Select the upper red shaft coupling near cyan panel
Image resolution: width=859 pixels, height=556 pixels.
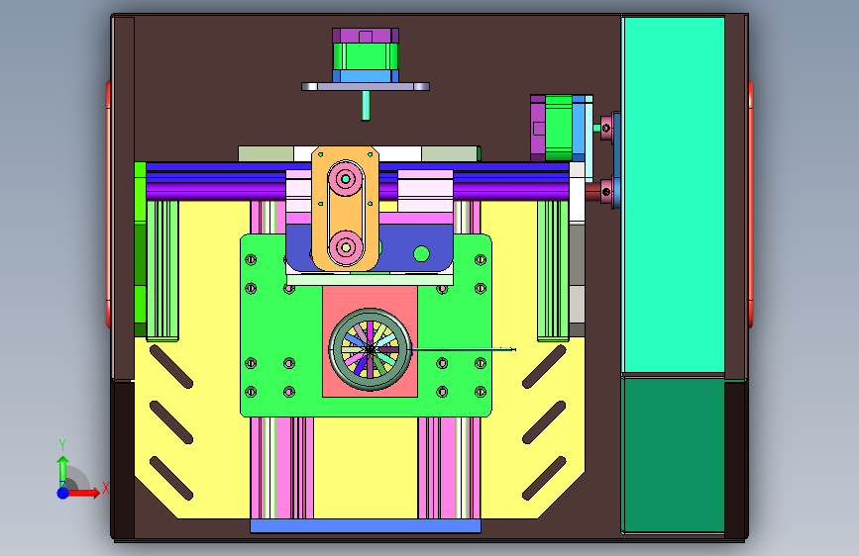[606, 128]
